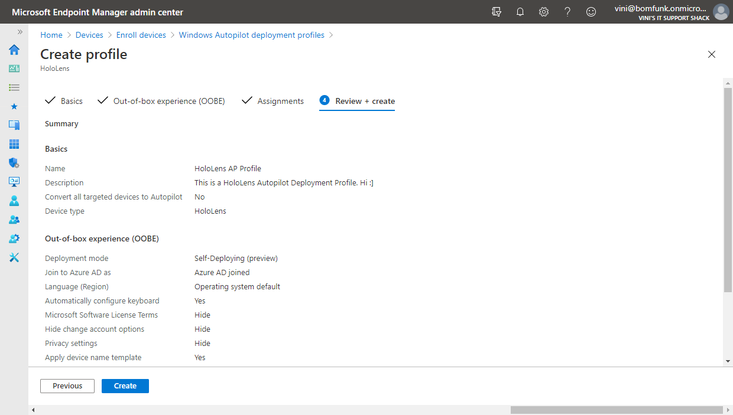Open the feedback smiley icon

591,12
